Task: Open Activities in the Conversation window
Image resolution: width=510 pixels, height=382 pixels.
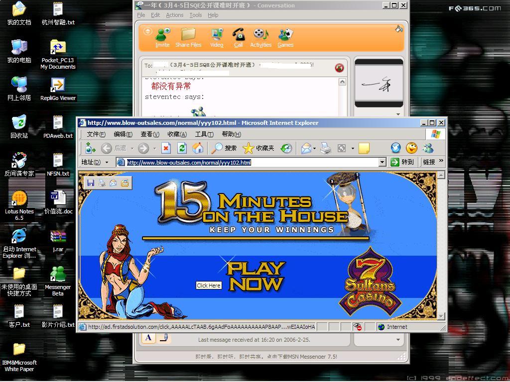Action: (260, 38)
